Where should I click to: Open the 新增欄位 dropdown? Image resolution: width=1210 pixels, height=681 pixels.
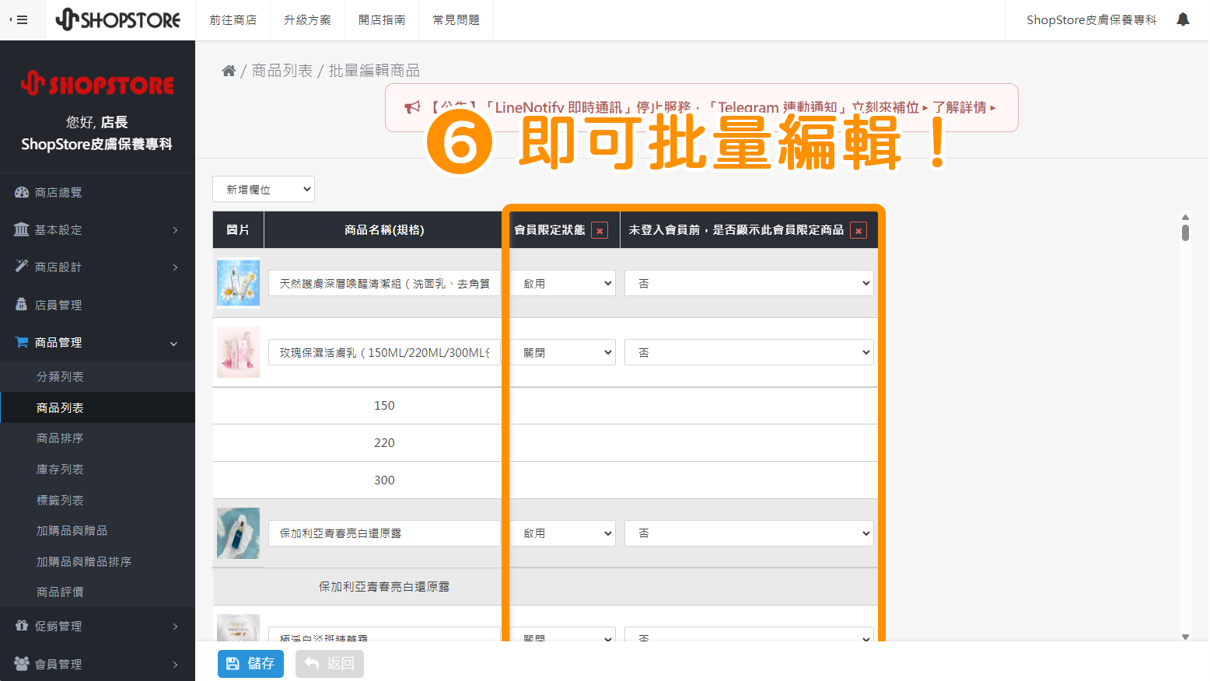tap(264, 189)
